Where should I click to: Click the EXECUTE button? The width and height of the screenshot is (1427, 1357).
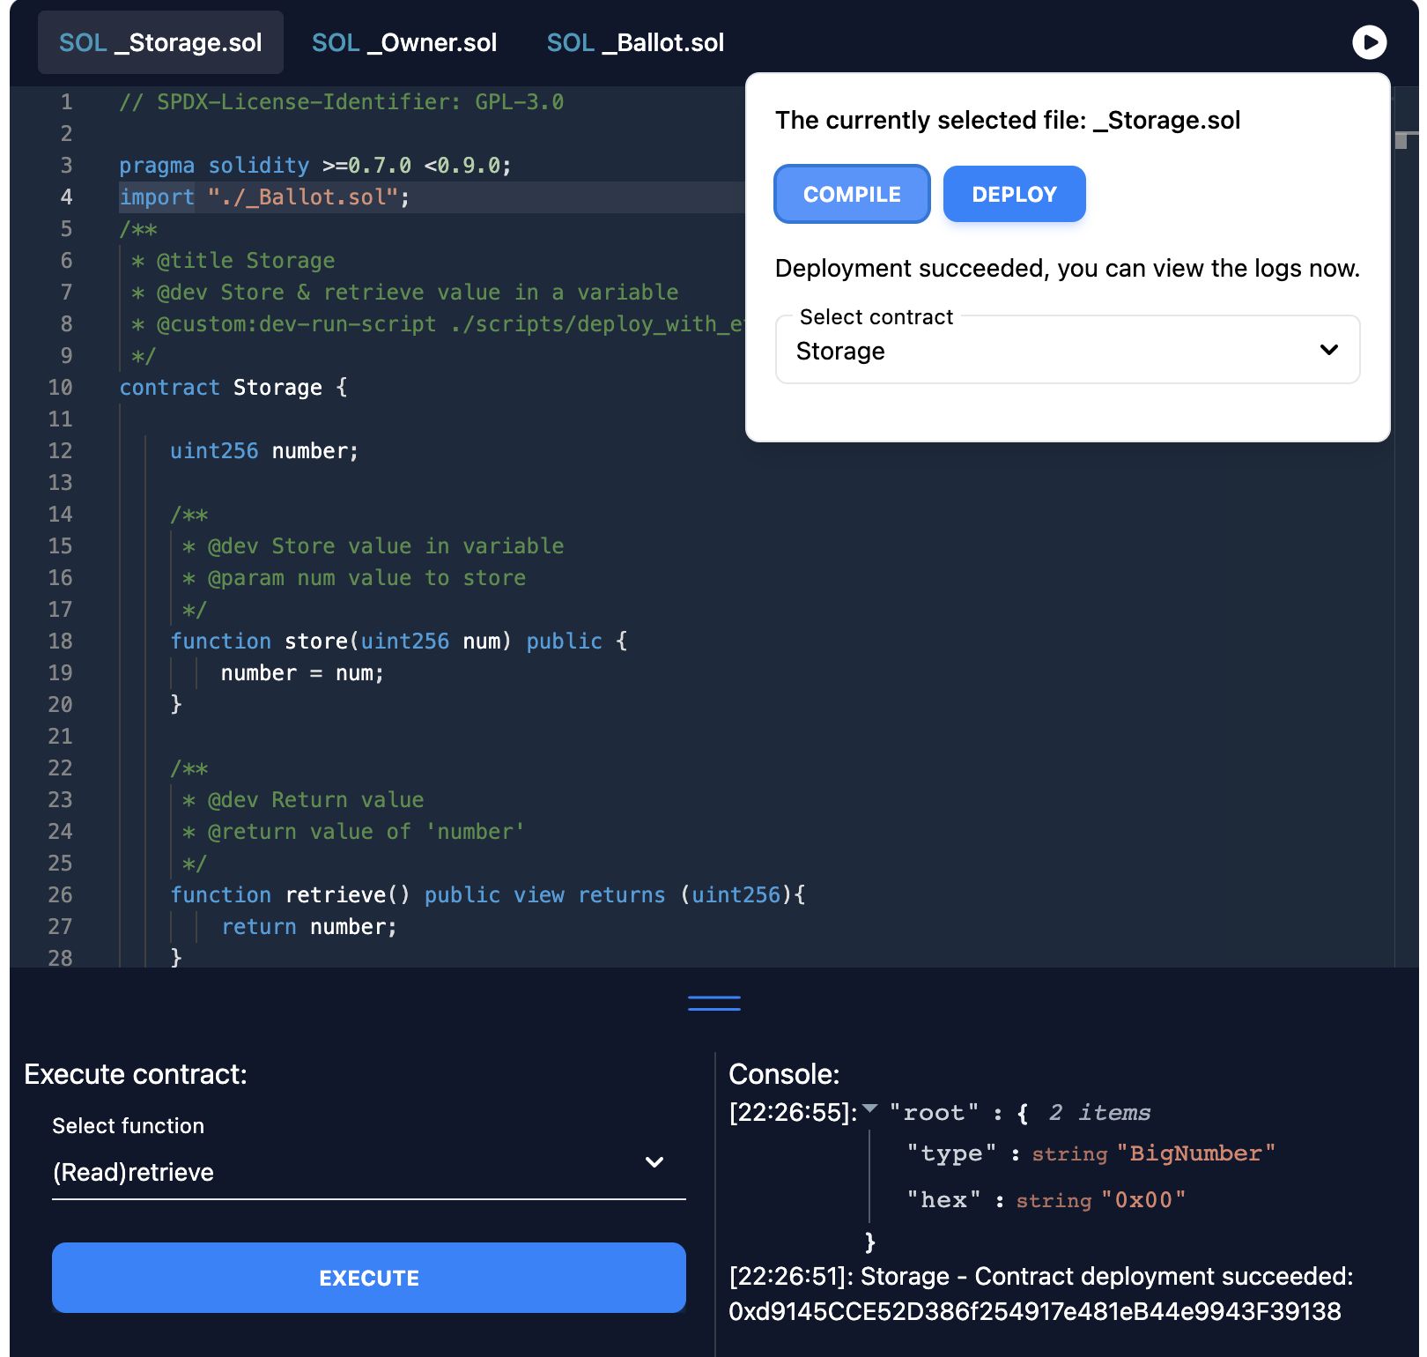pyautogui.click(x=368, y=1278)
